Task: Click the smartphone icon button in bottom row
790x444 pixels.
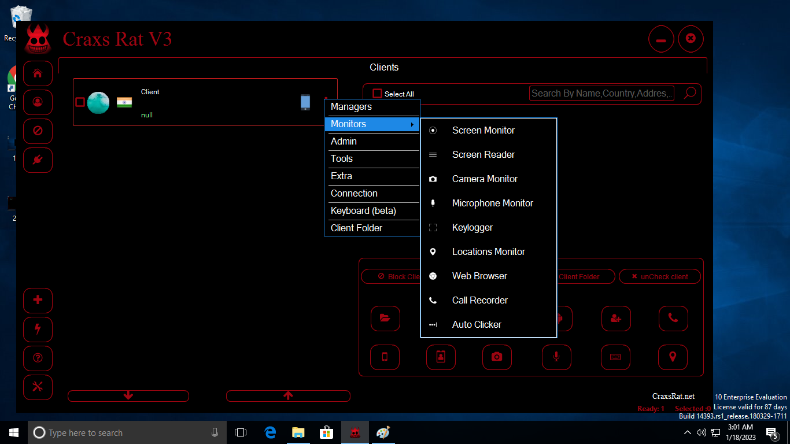Action: click(385, 357)
